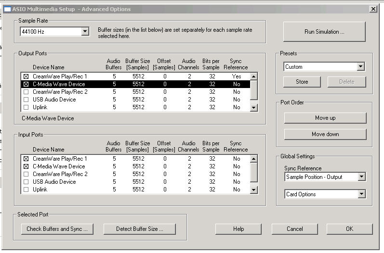Uncheck C-Media Wave Device in Output Ports
384x253 pixels.
tap(26, 84)
